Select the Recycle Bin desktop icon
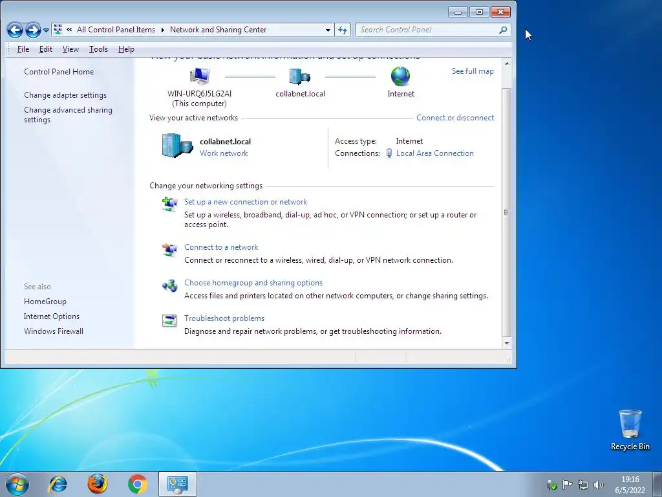662x497 pixels. 630,430
